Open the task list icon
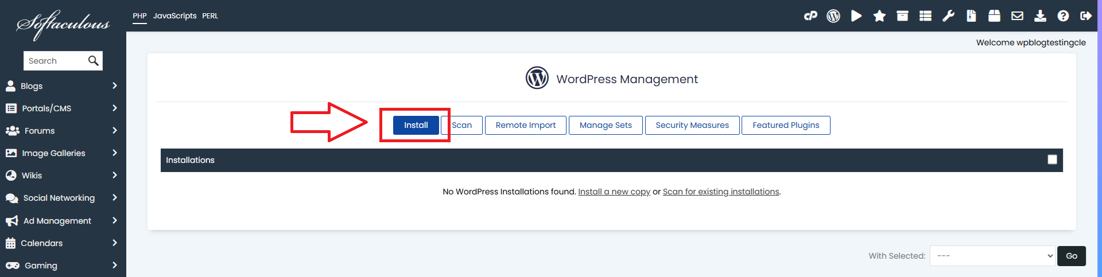 [x=925, y=16]
